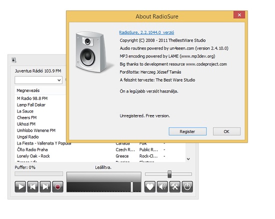
Task: Click OK in the About dialog
Action: 226,131
